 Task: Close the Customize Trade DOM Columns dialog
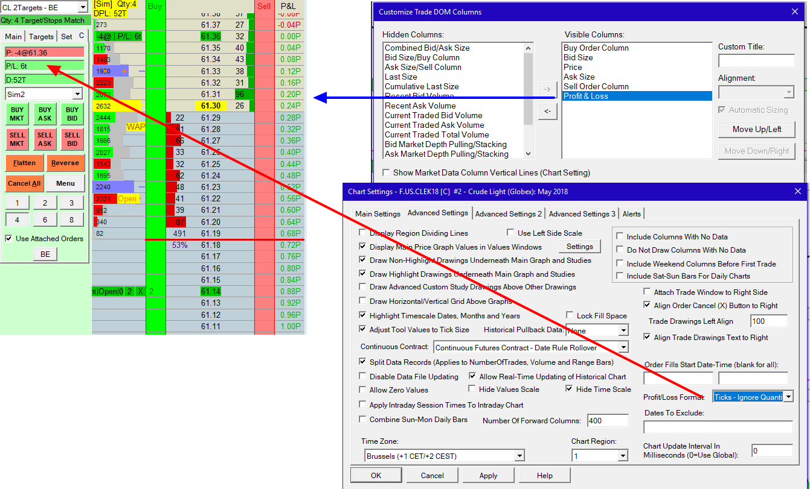(794, 12)
